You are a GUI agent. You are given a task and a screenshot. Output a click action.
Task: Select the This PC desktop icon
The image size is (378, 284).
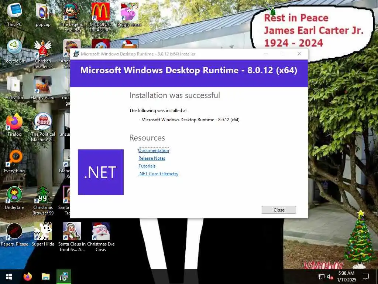point(14,14)
